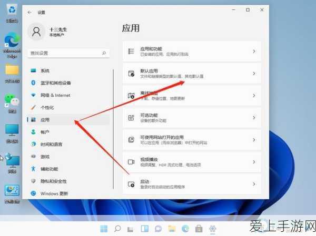
Task: Launch Microsoft Edge from the taskbar
Action: (x=185, y=229)
